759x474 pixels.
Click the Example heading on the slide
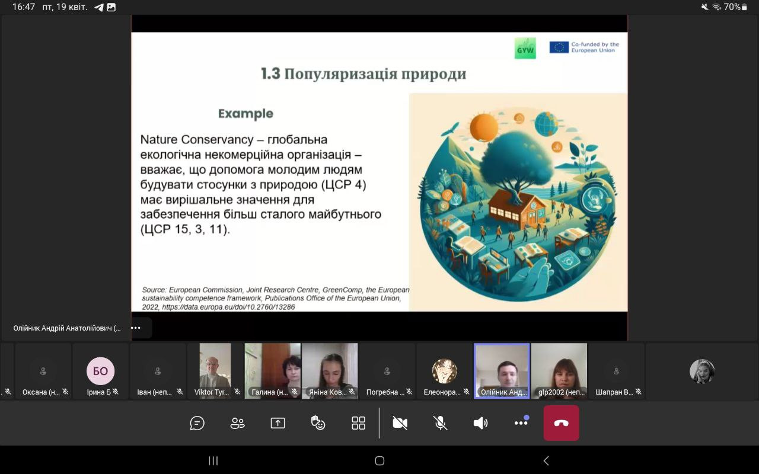pyautogui.click(x=245, y=114)
